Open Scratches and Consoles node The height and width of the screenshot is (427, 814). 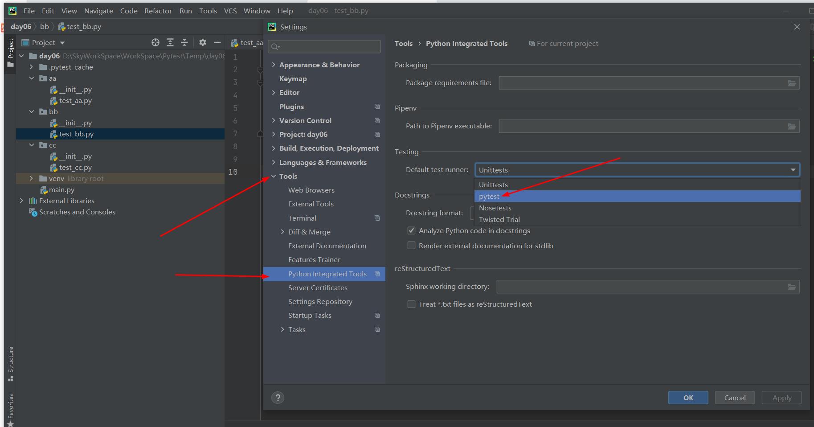click(x=77, y=212)
